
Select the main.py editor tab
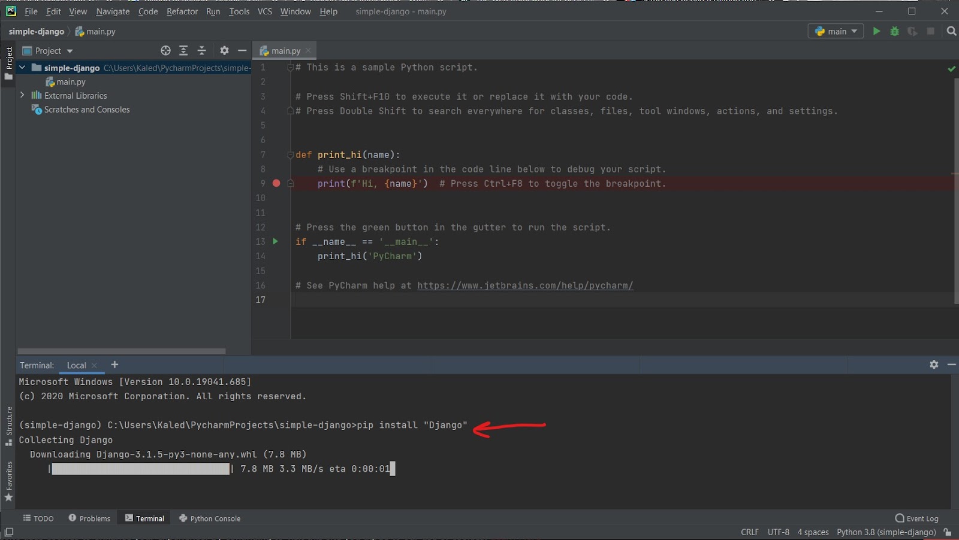point(285,51)
